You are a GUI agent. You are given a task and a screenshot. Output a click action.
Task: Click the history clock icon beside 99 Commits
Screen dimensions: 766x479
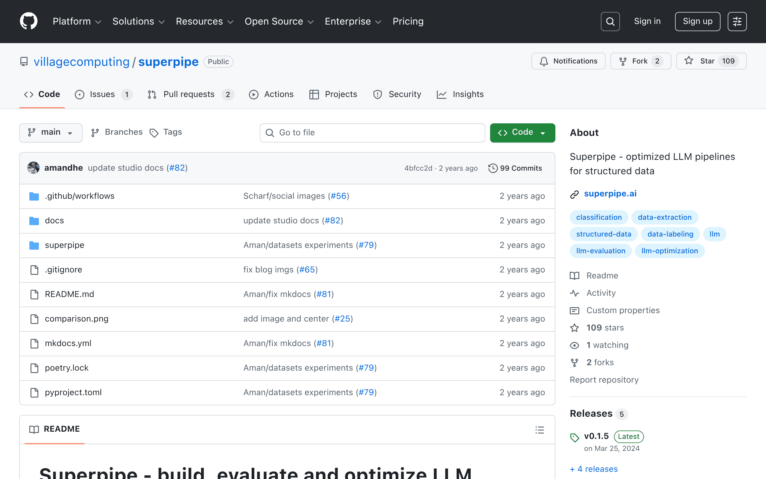tap(493, 168)
